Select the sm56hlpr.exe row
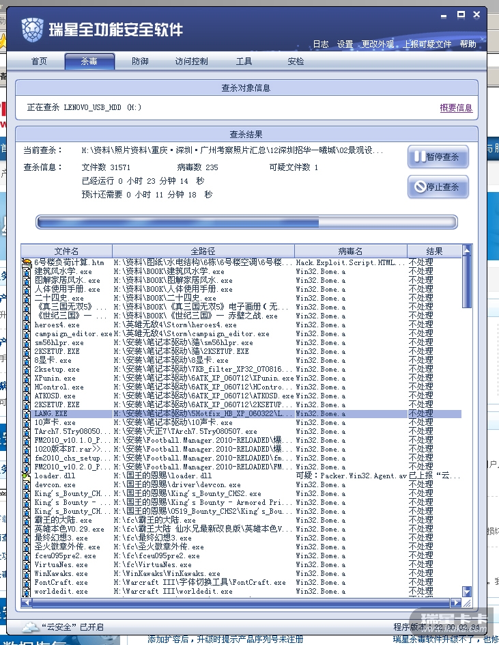Image resolution: width=499 pixels, height=645 pixels. (242, 343)
